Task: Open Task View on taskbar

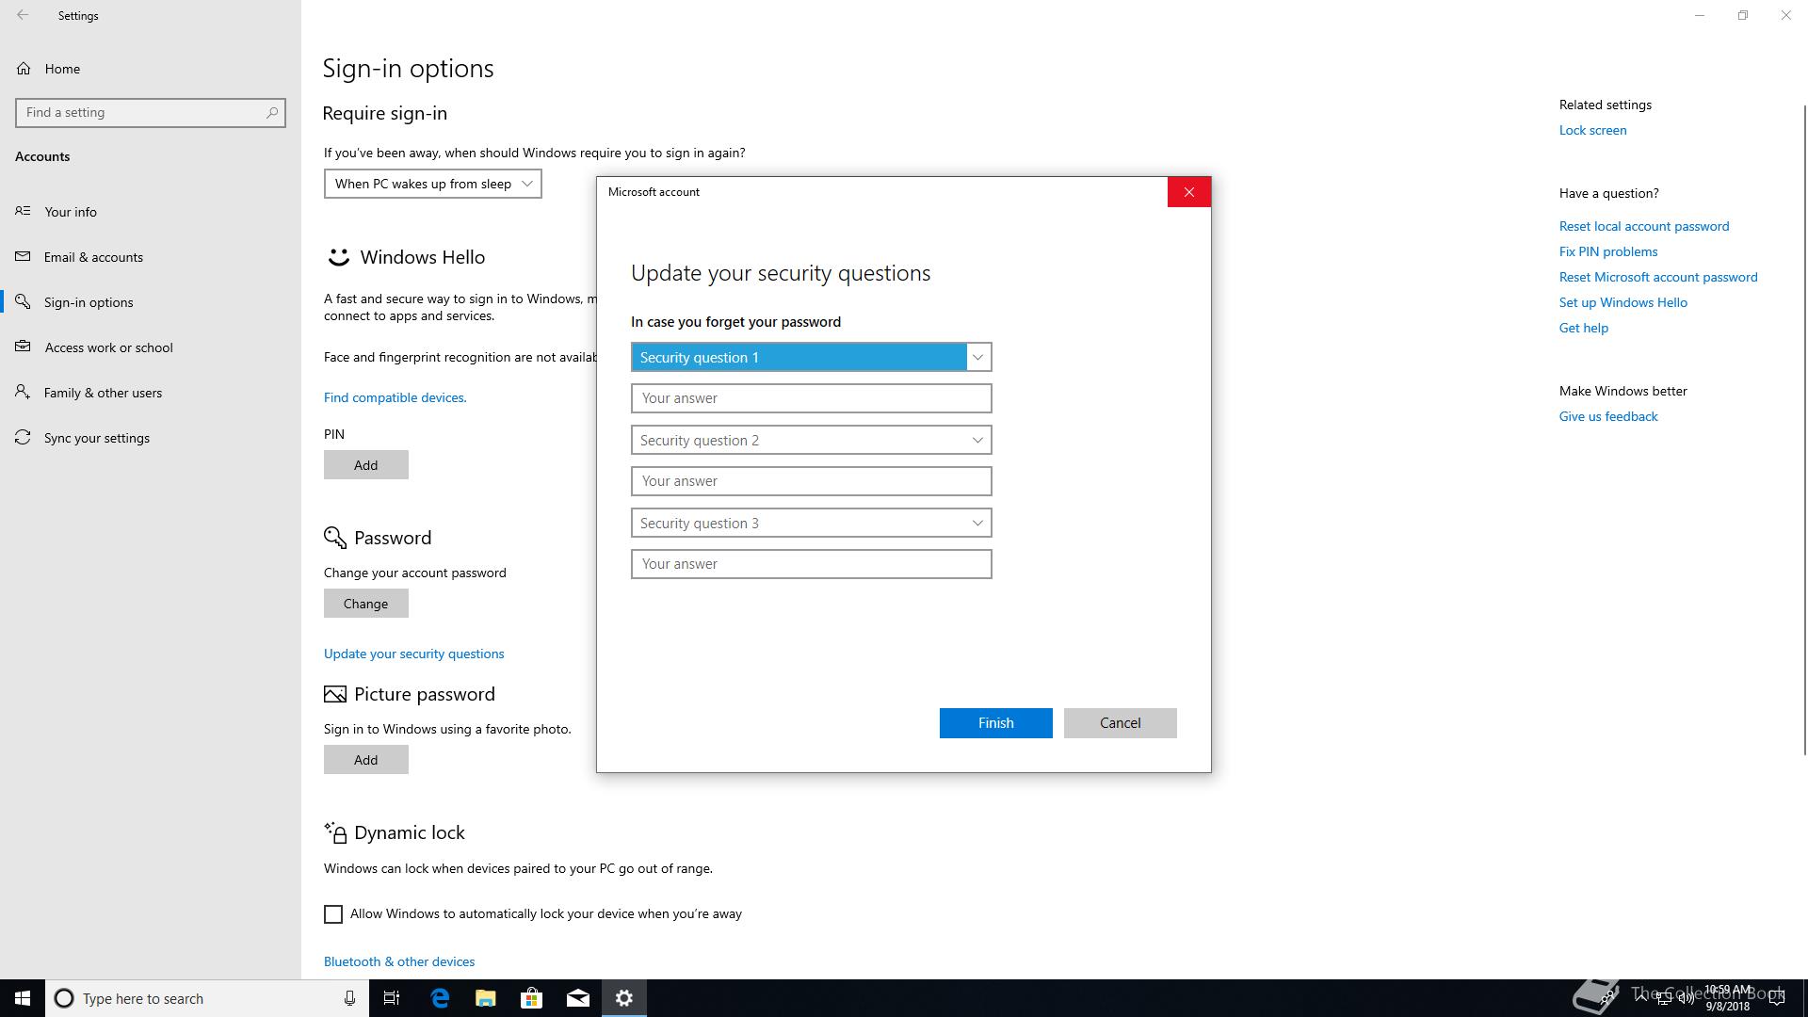Action: click(392, 998)
